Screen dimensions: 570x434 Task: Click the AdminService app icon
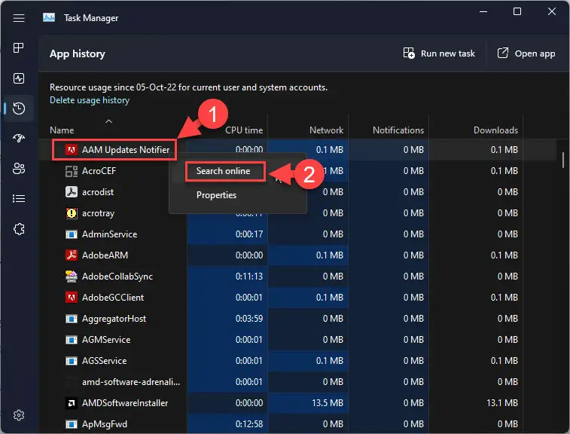coord(72,234)
